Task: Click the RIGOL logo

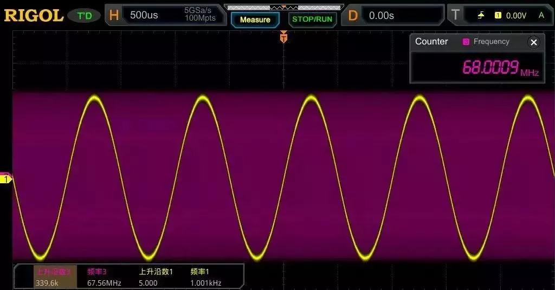Action: pos(34,16)
